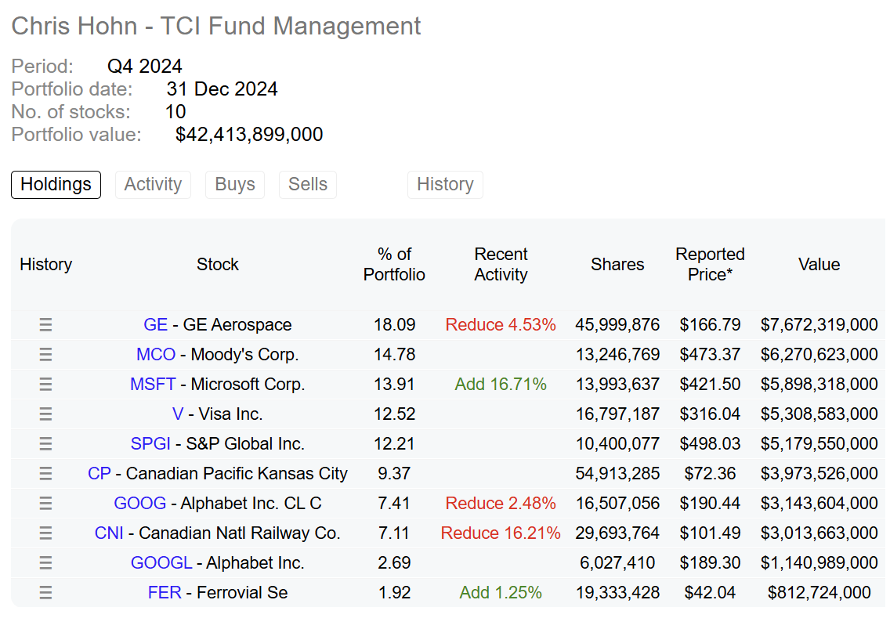Viewport: 890px width, 618px height.
Task: Open the MSFT ticker link
Action: point(153,384)
